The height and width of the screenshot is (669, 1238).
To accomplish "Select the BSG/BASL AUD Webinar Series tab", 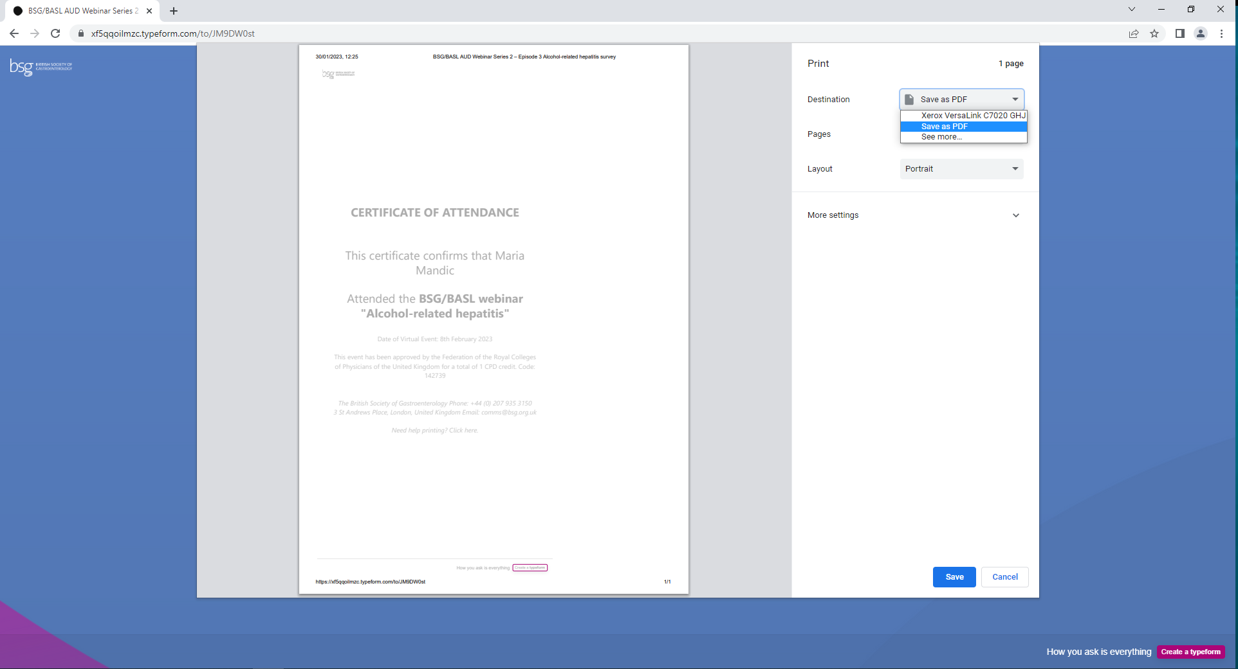I will (82, 11).
